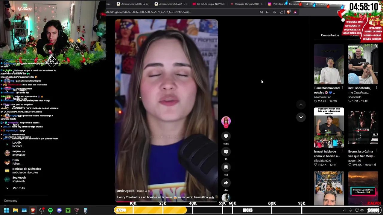
Task: Click the browser address bar URL
Action: [x=148, y=12]
